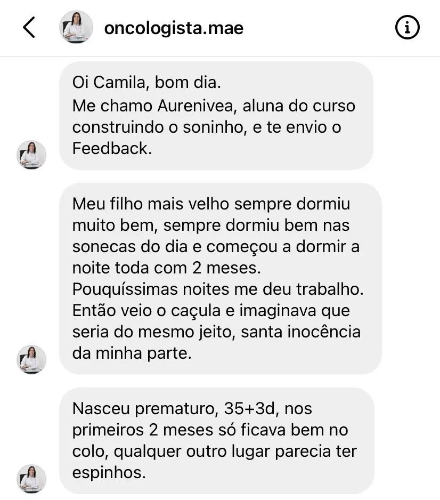Image resolution: width=440 pixels, height=500 pixels.
Task: Click the word "espinhos." in last bubble
Action: click(x=109, y=473)
